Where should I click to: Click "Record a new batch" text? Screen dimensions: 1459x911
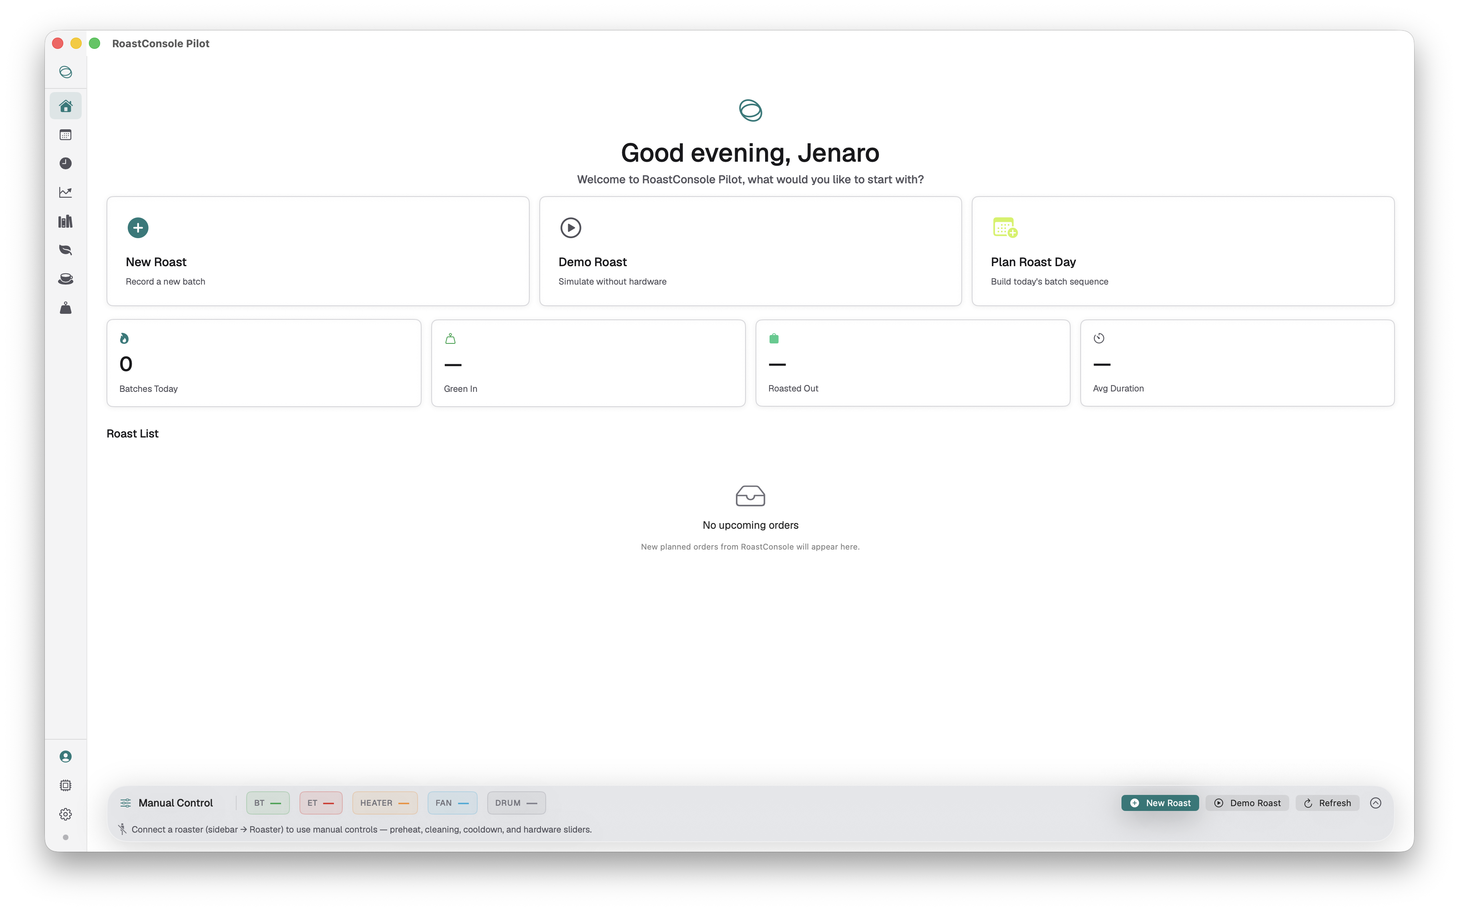tap(165, 281)
